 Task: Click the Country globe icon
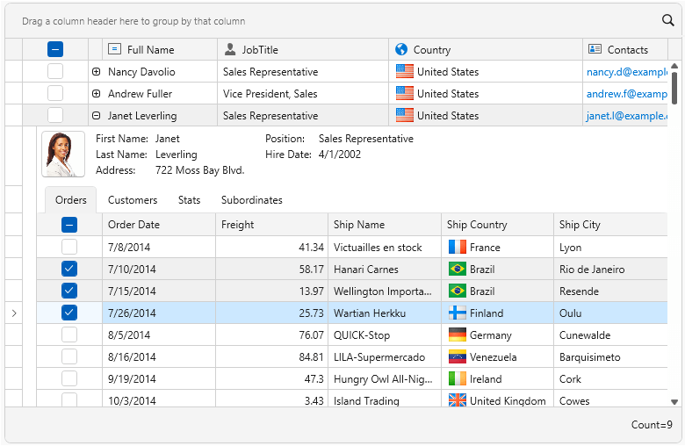pos(401,49)
